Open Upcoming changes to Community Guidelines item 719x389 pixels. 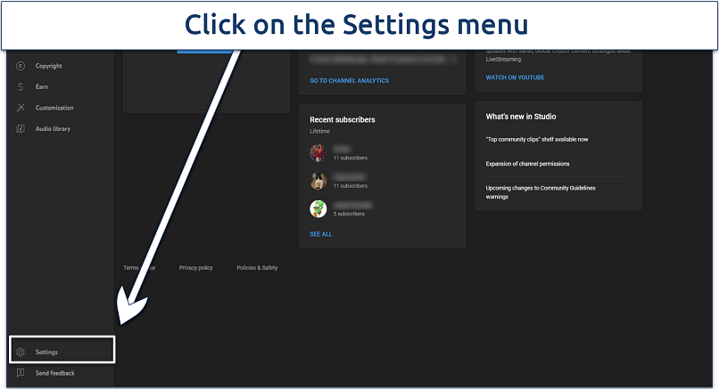541,192
